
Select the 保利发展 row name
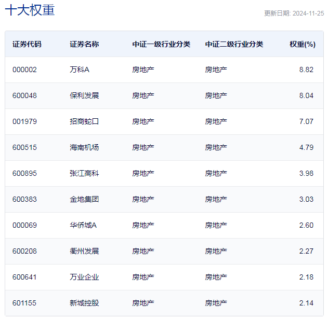84,95
